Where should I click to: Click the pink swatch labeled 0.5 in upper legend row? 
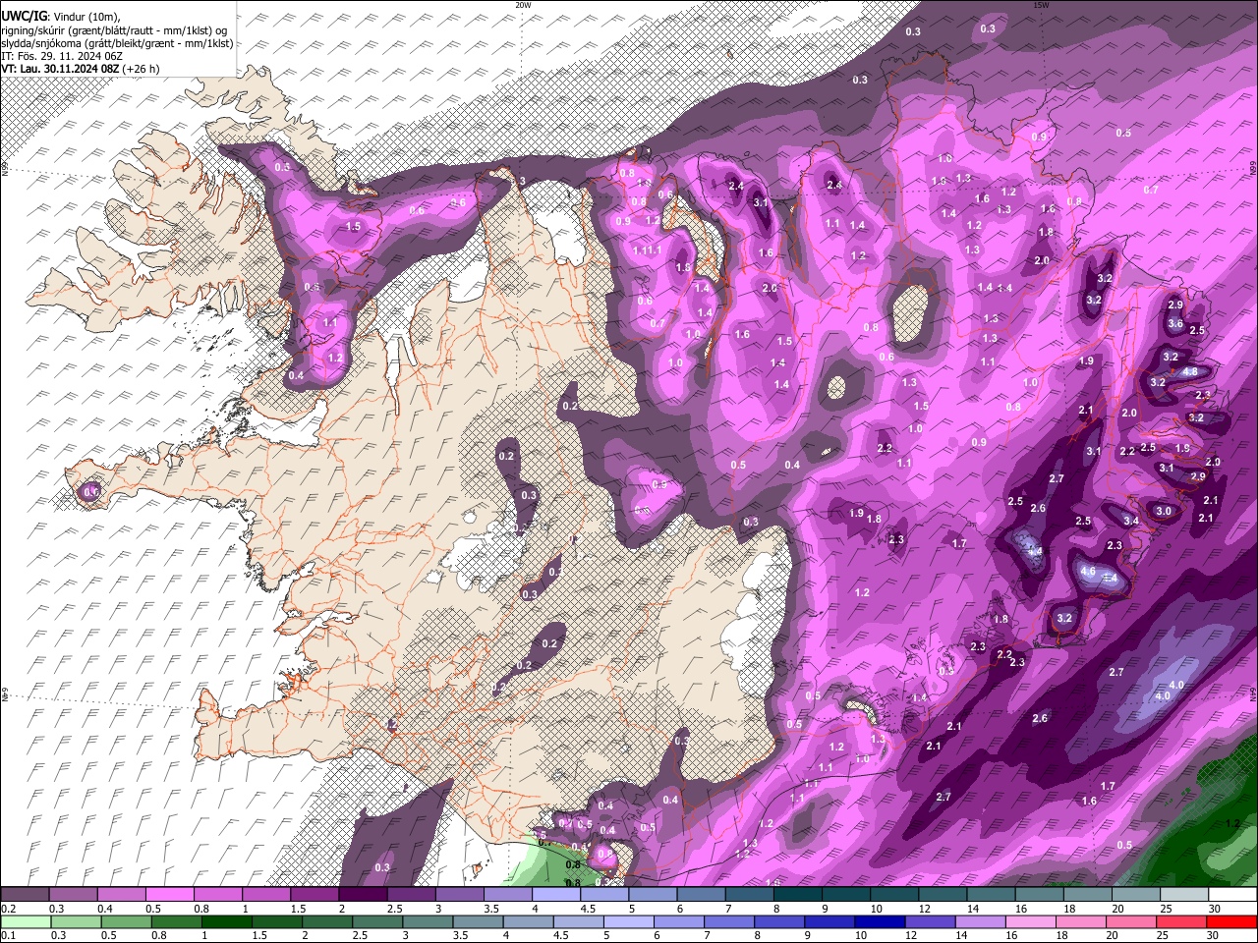click(x=169, y=895)
